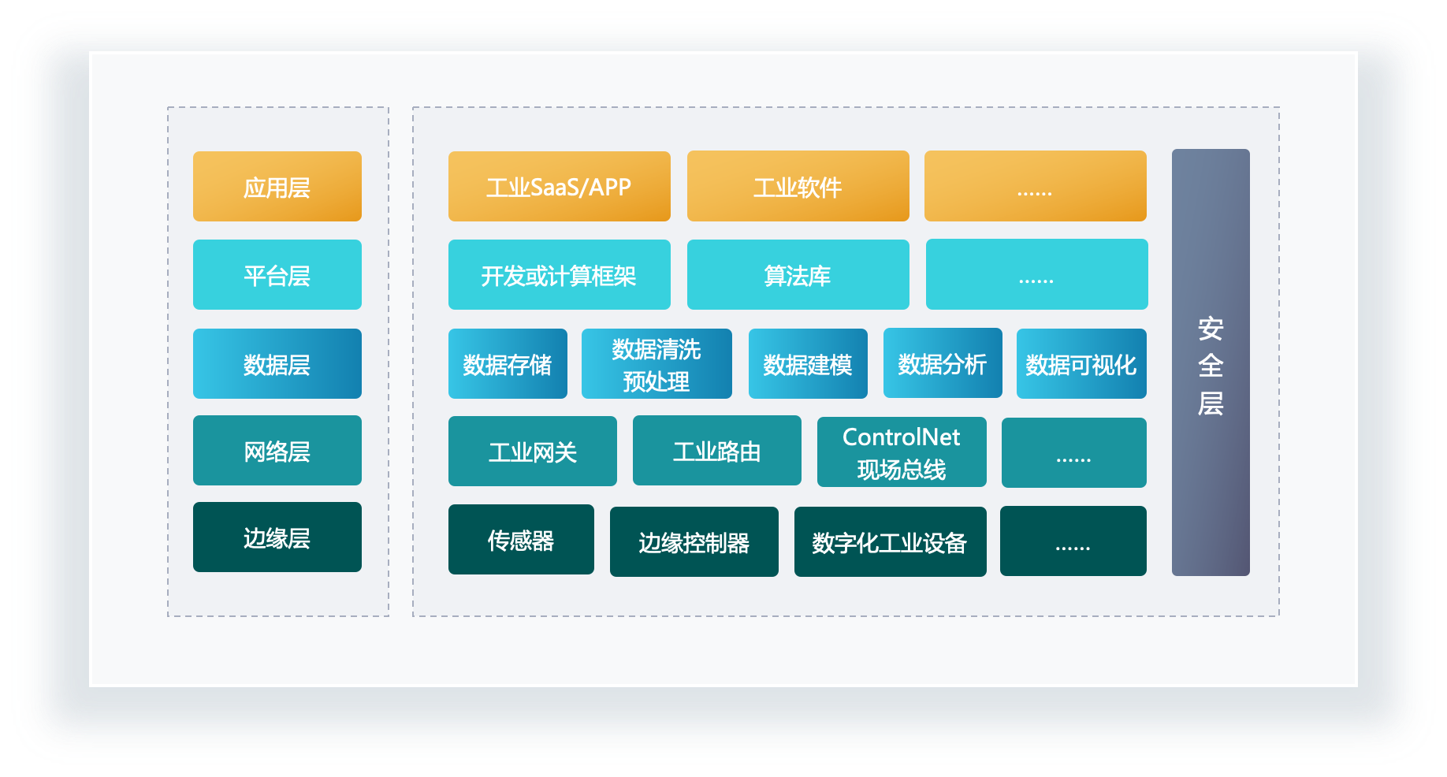1447x777 pixels.
Task: Select the 数据建模 box
Action: (x=808, y=364)
